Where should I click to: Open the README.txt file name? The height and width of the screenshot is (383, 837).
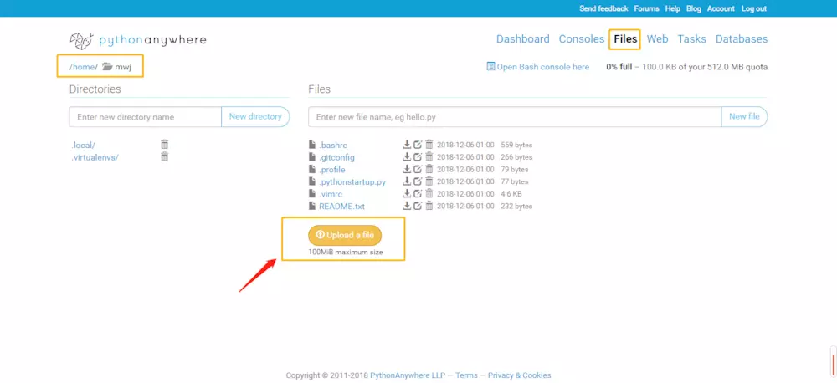[341, 207]
